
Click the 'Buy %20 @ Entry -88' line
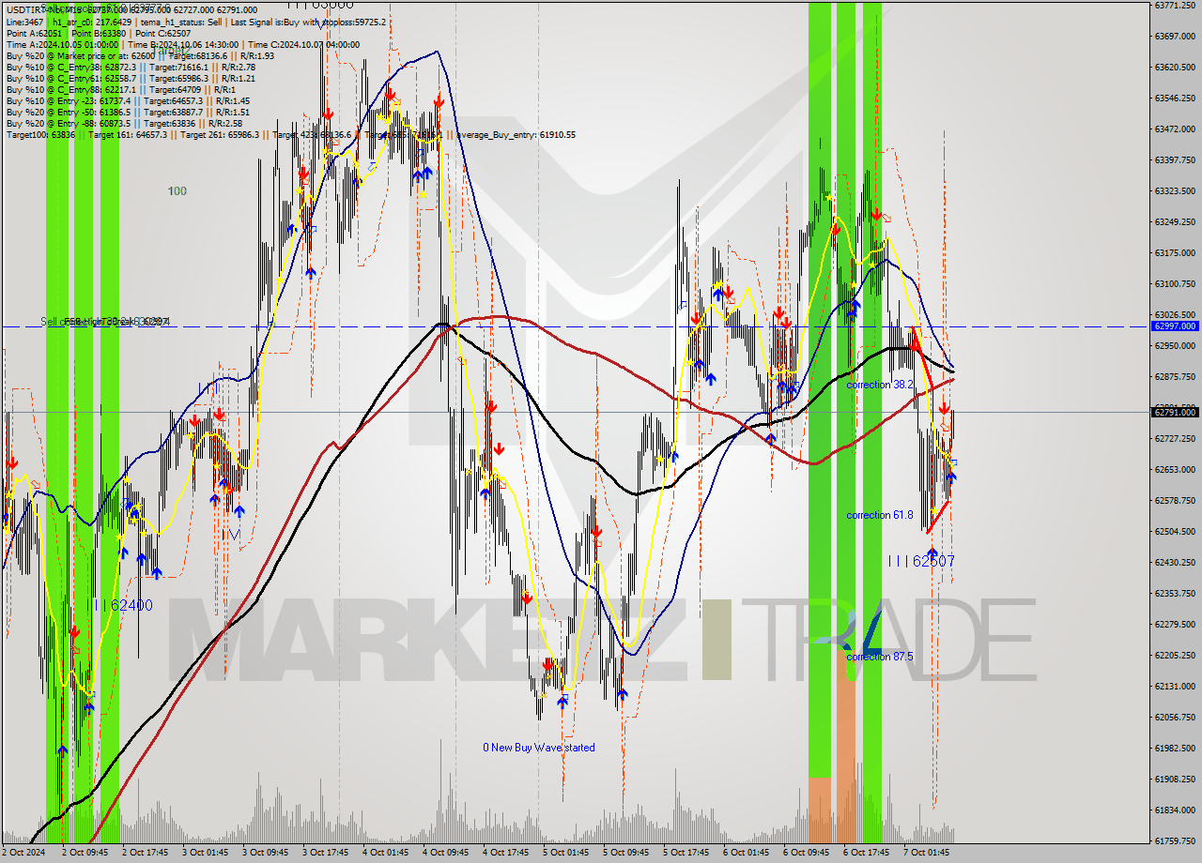click(x=124, y=123)
